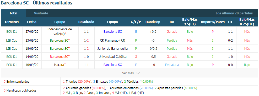This screenshot has width=259, height=96.
Task: Open the 1-1 result against Macara
Action: pos(86,65)
